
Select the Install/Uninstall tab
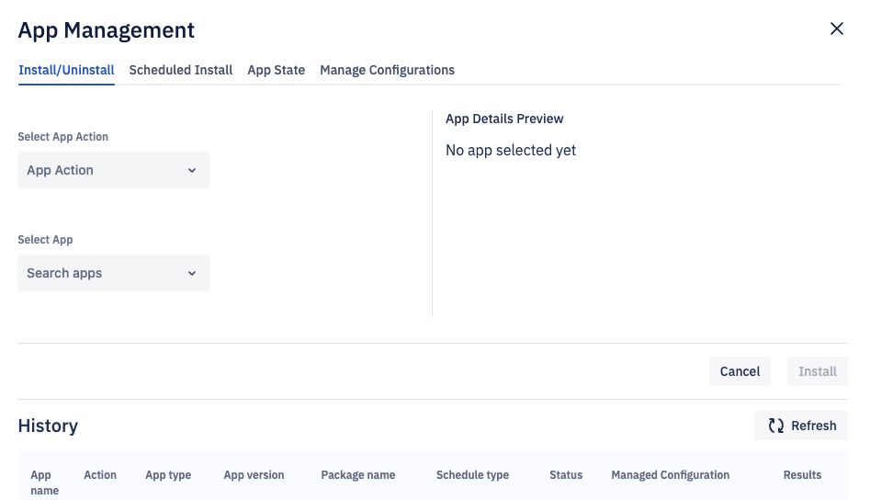(66, 70)
